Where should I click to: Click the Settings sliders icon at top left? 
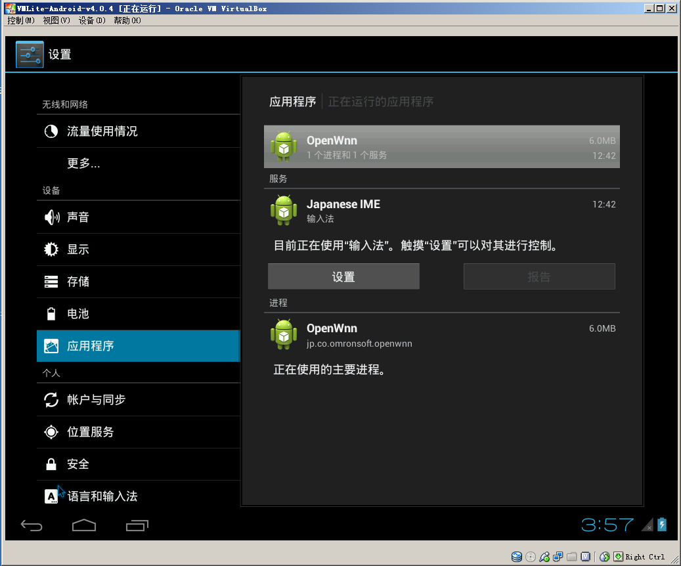coord(29,54)
